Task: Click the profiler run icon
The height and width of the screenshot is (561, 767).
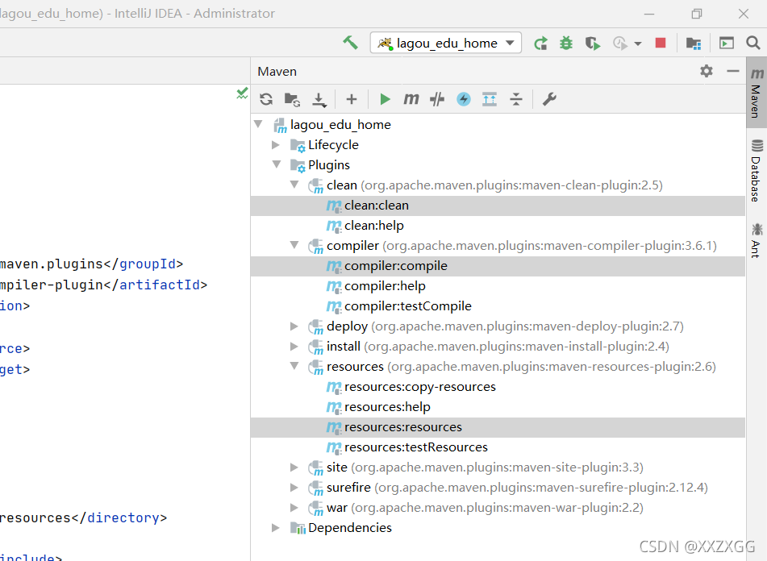Action: (x=620, y=44)
